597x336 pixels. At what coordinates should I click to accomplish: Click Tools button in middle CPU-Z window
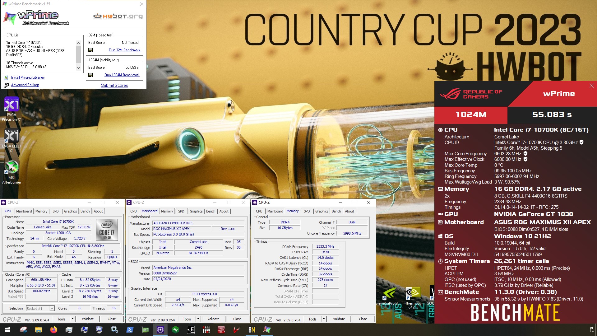coord(187,319)
